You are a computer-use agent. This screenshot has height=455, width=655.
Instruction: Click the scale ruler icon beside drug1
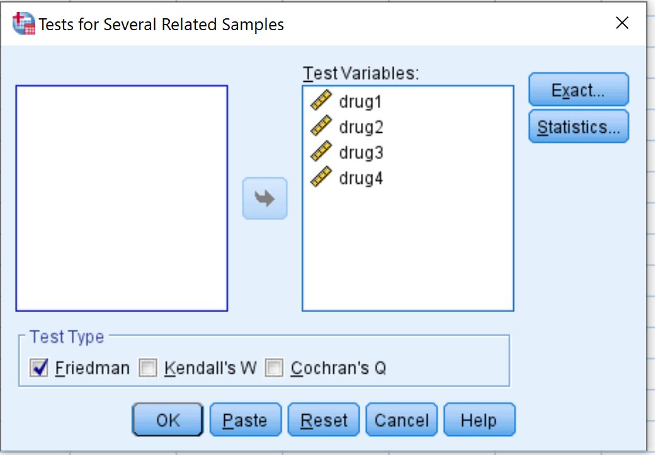point(321,100)
